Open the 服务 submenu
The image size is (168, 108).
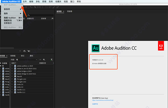[12, 13]
